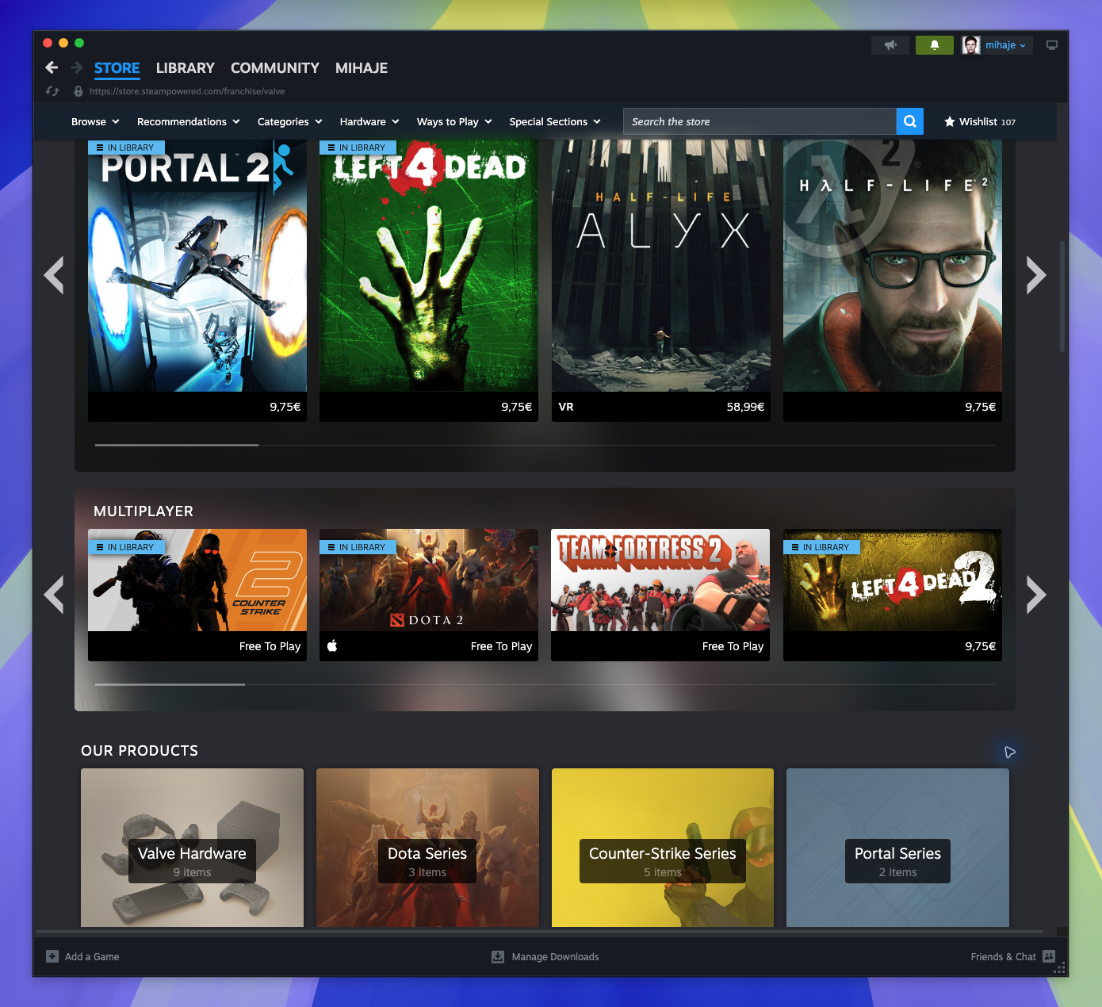Show next games in Multiplayer carousel
The image size is (1102, 1007).
coord(1036,595)
